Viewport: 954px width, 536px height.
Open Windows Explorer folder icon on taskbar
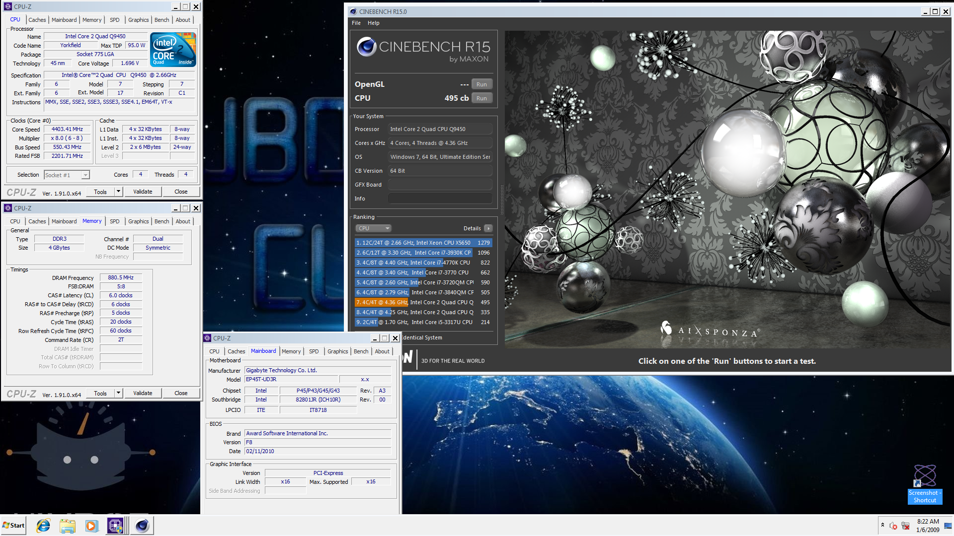pyautogui.click(x=67, y=526)
